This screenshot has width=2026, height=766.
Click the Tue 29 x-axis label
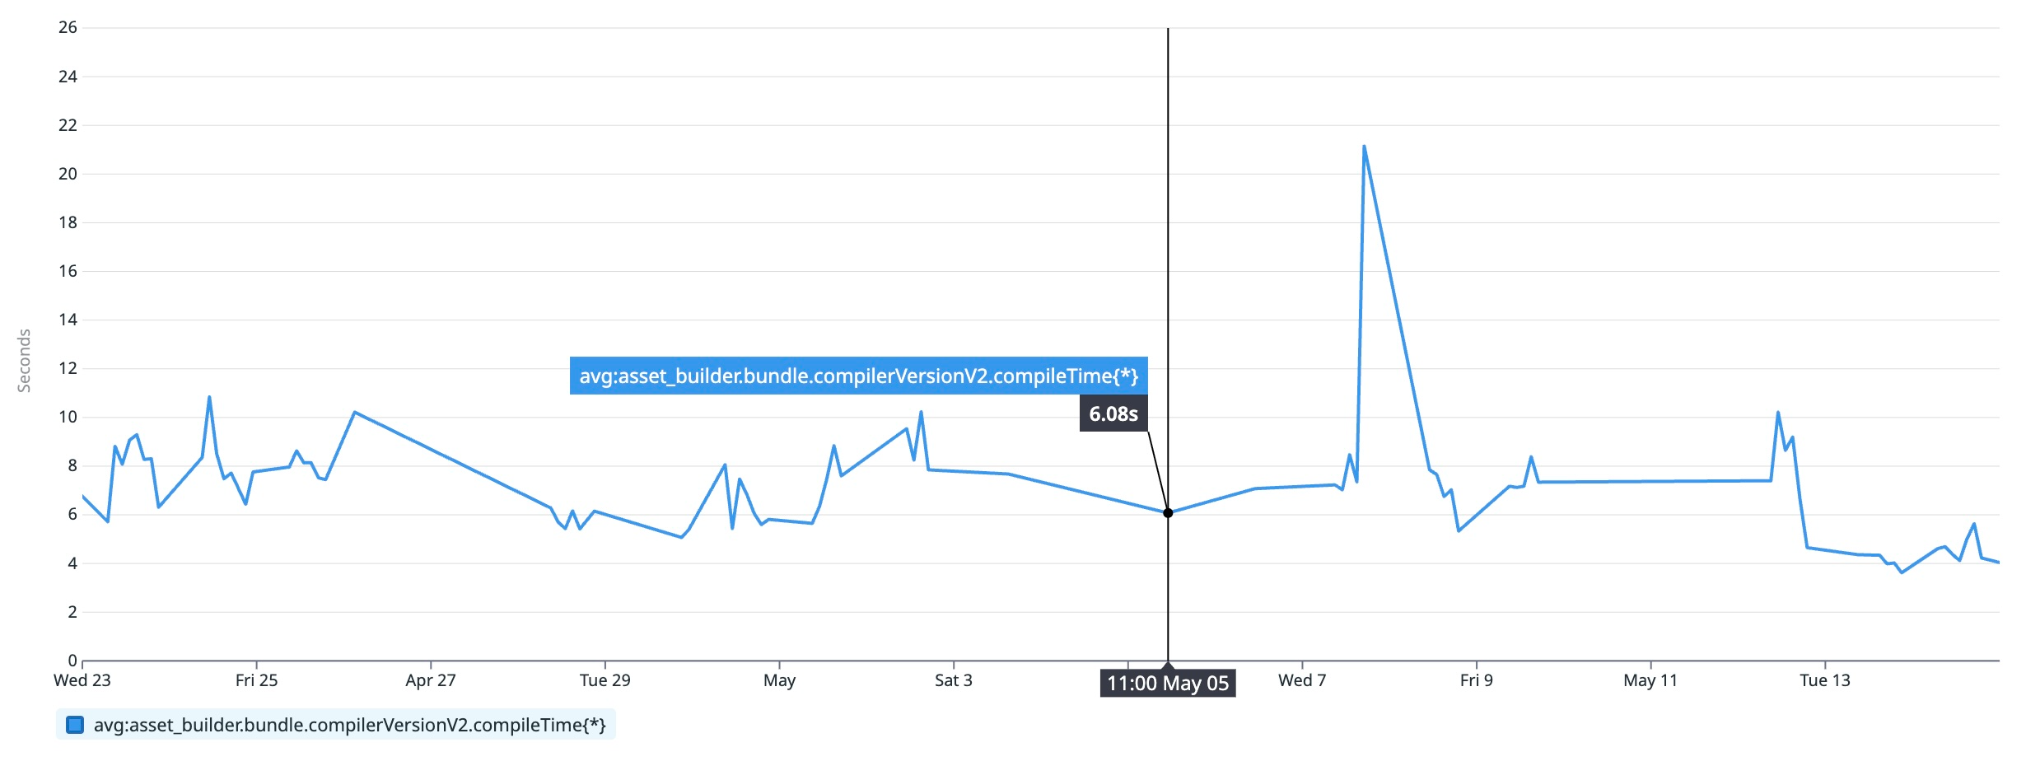(605, 680)
